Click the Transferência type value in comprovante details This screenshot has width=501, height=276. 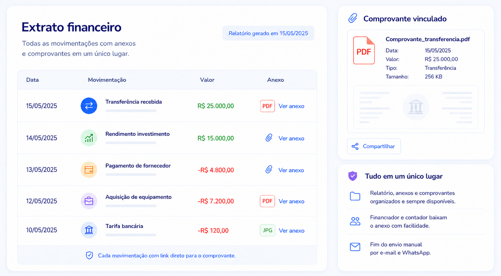(440, 68)
